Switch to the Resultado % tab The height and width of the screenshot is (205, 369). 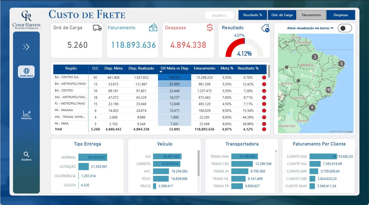(x=253, y=15)
